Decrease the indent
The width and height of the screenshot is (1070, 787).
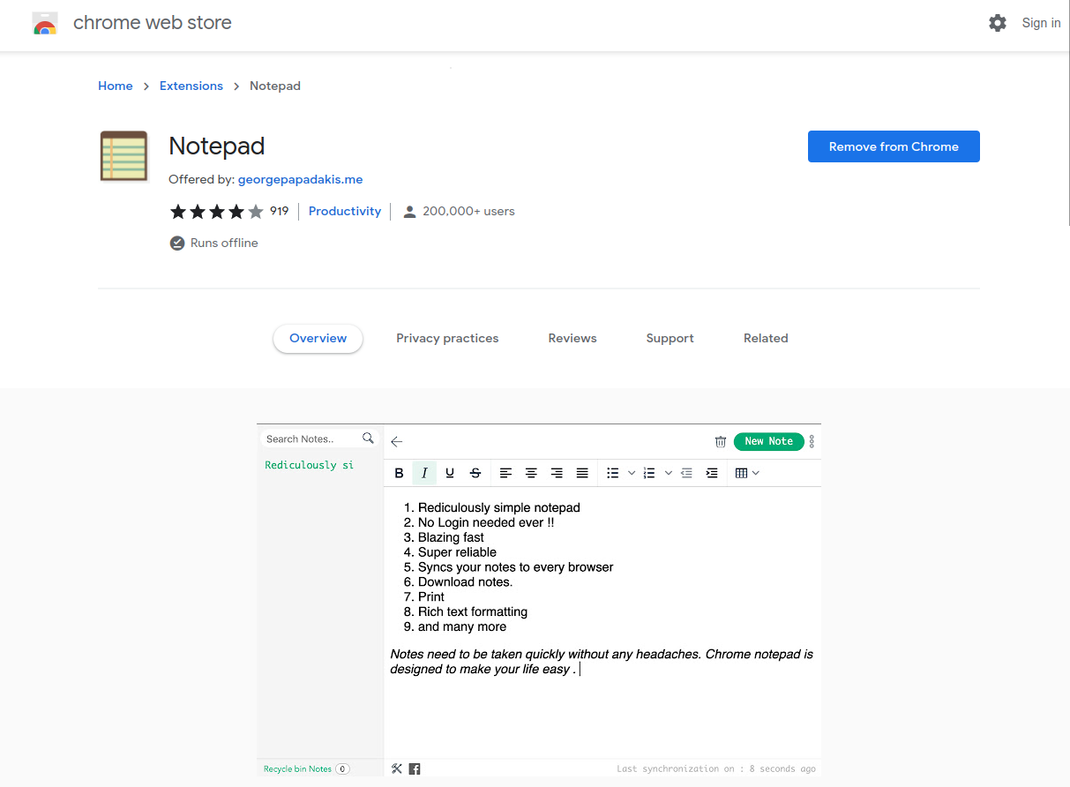686,473
